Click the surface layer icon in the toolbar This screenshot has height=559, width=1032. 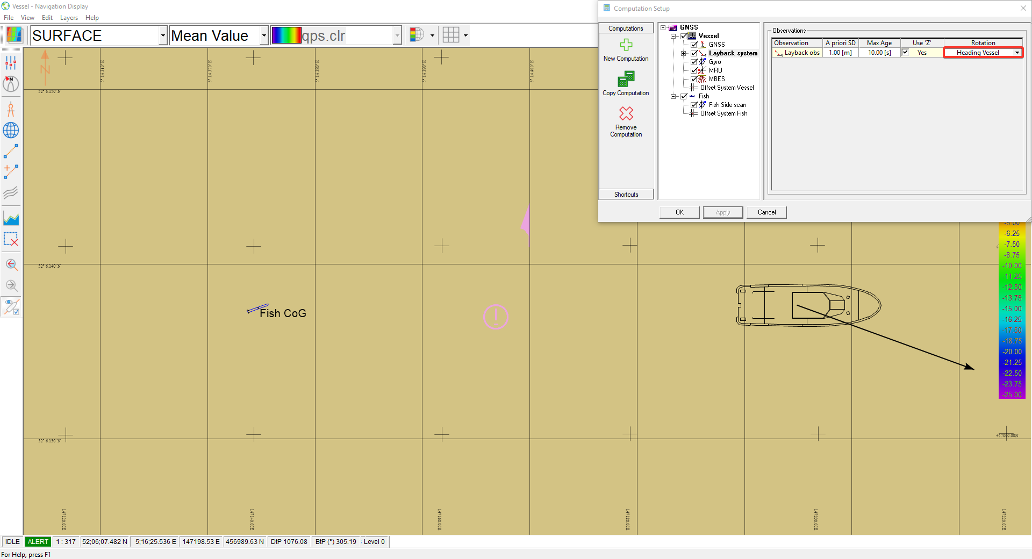tap(15, 35)
